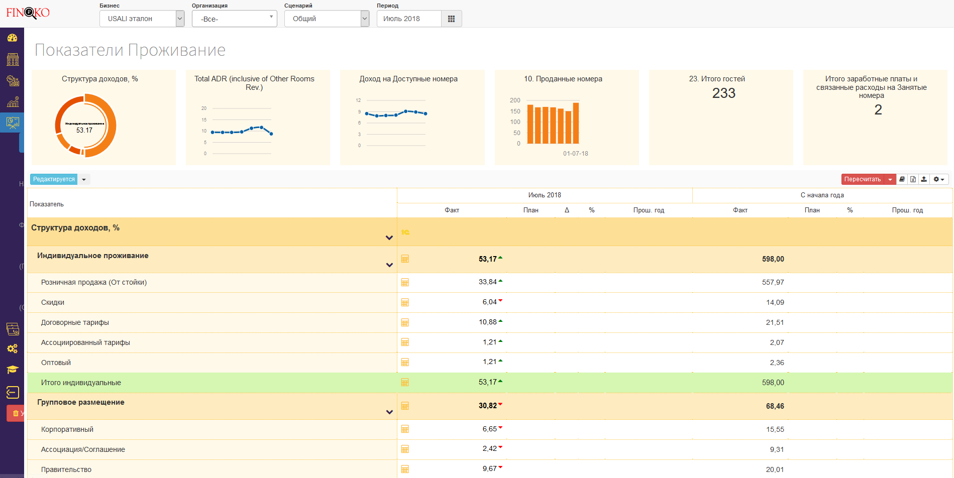The height and width of the screenshot is (478, 954).
Task: Click the table icon in Ассоциированный тарифы row
Action: click(405, 342)
